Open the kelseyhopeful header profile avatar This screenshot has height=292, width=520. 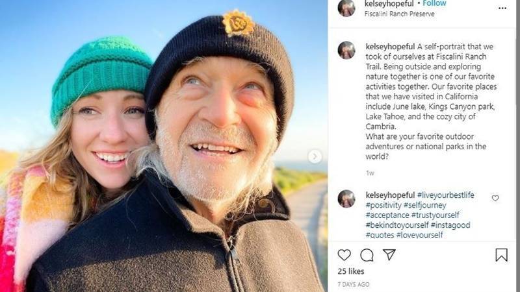point(346,7)
